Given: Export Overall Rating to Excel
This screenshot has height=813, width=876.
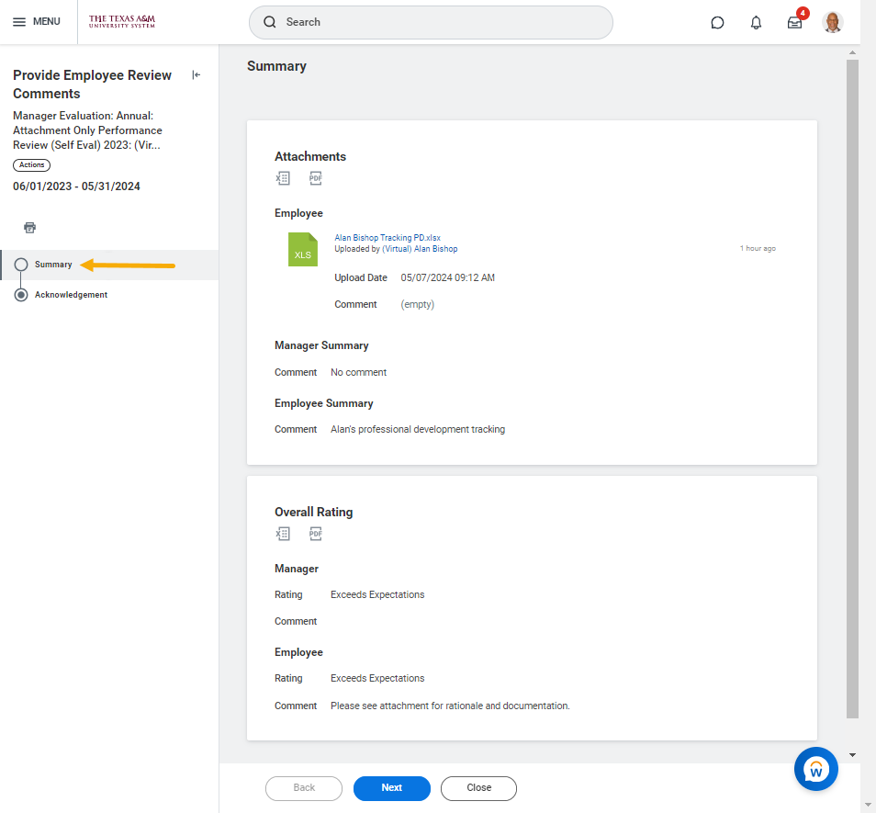Looking at the screenshot, I should coord(283,534).
